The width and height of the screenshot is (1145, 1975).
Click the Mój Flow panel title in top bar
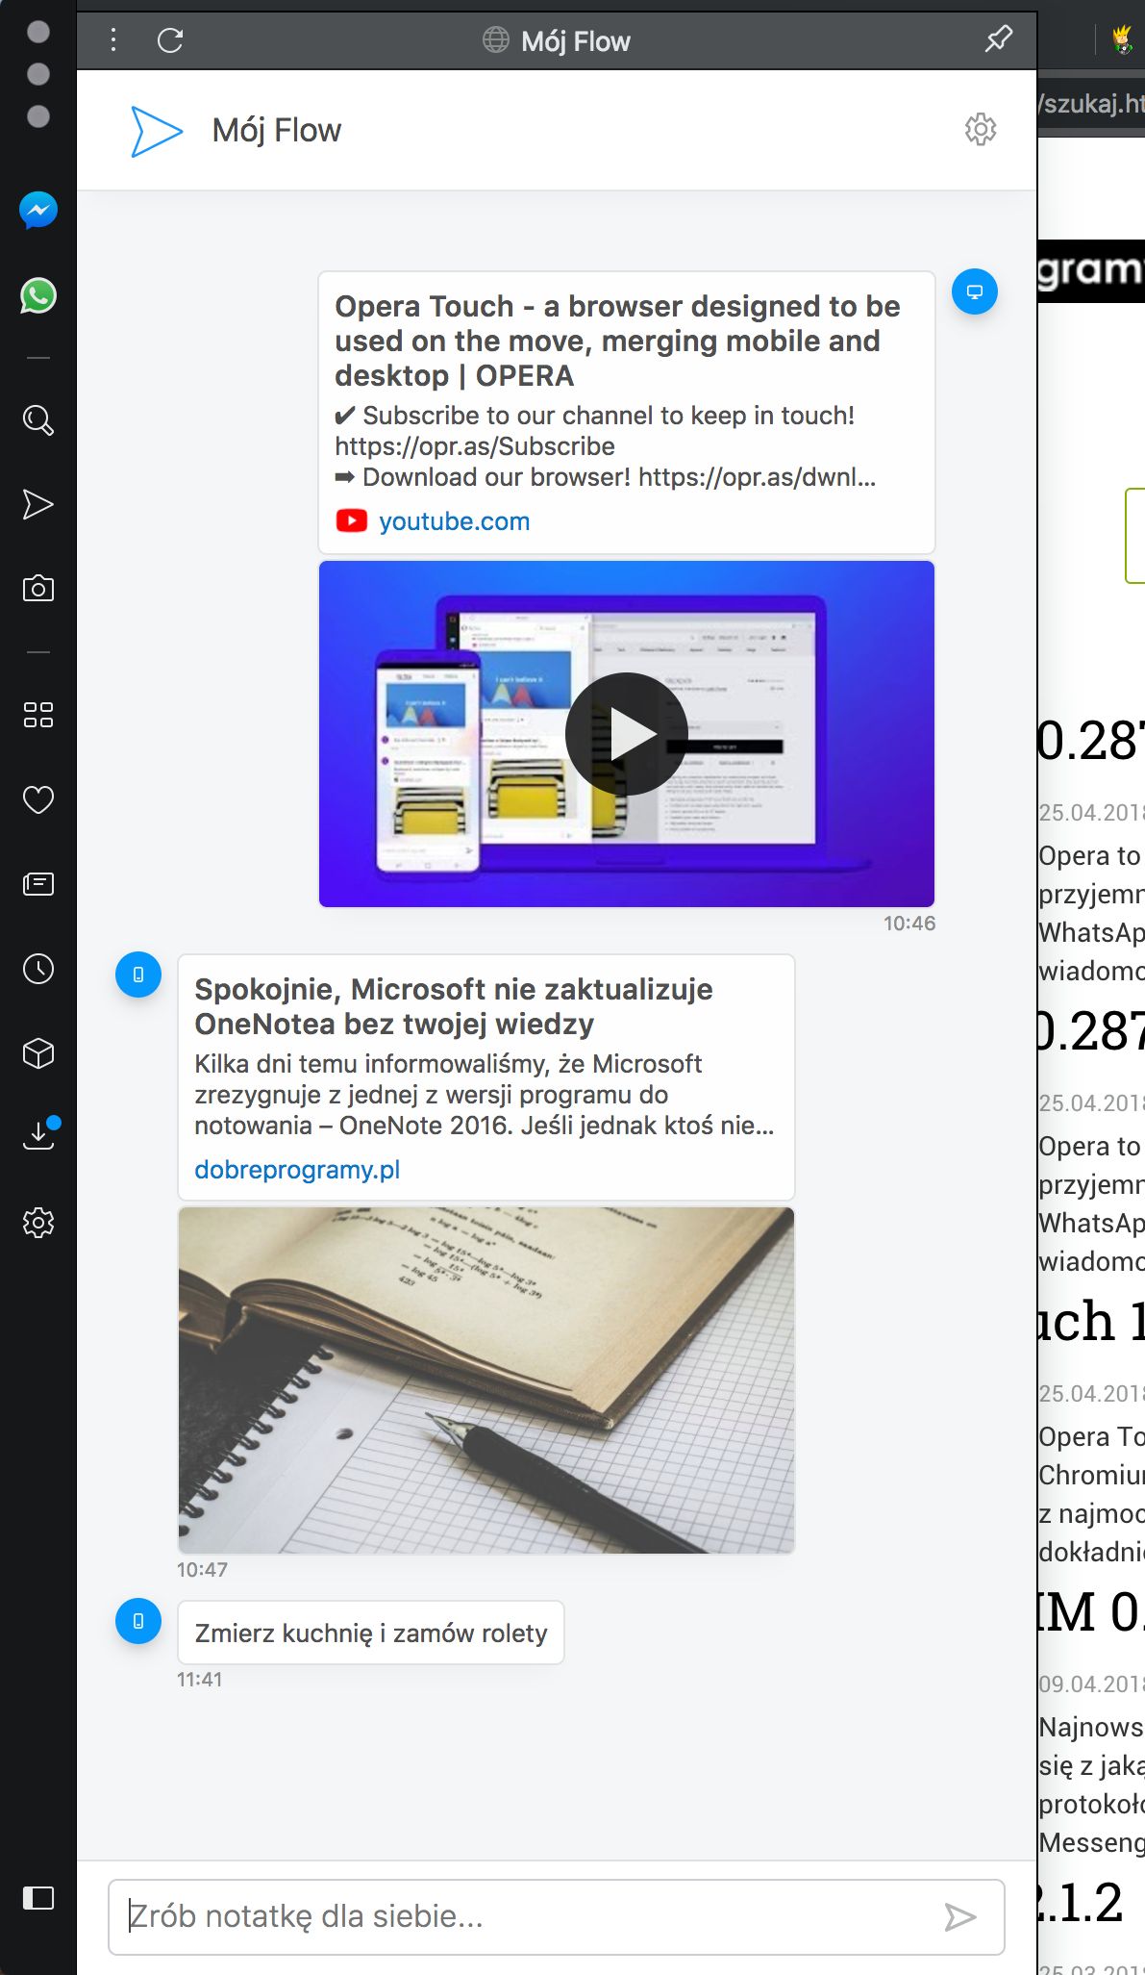(576, 41)
